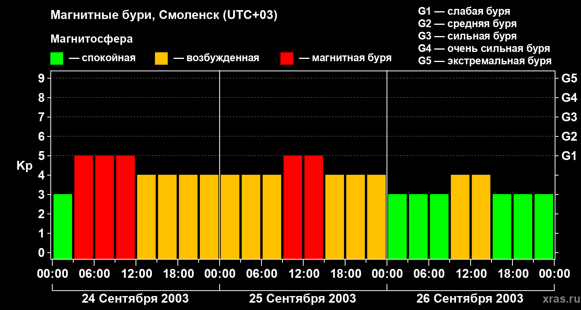
Task: Click the Kp axis value 7
Action: point(42,117)
